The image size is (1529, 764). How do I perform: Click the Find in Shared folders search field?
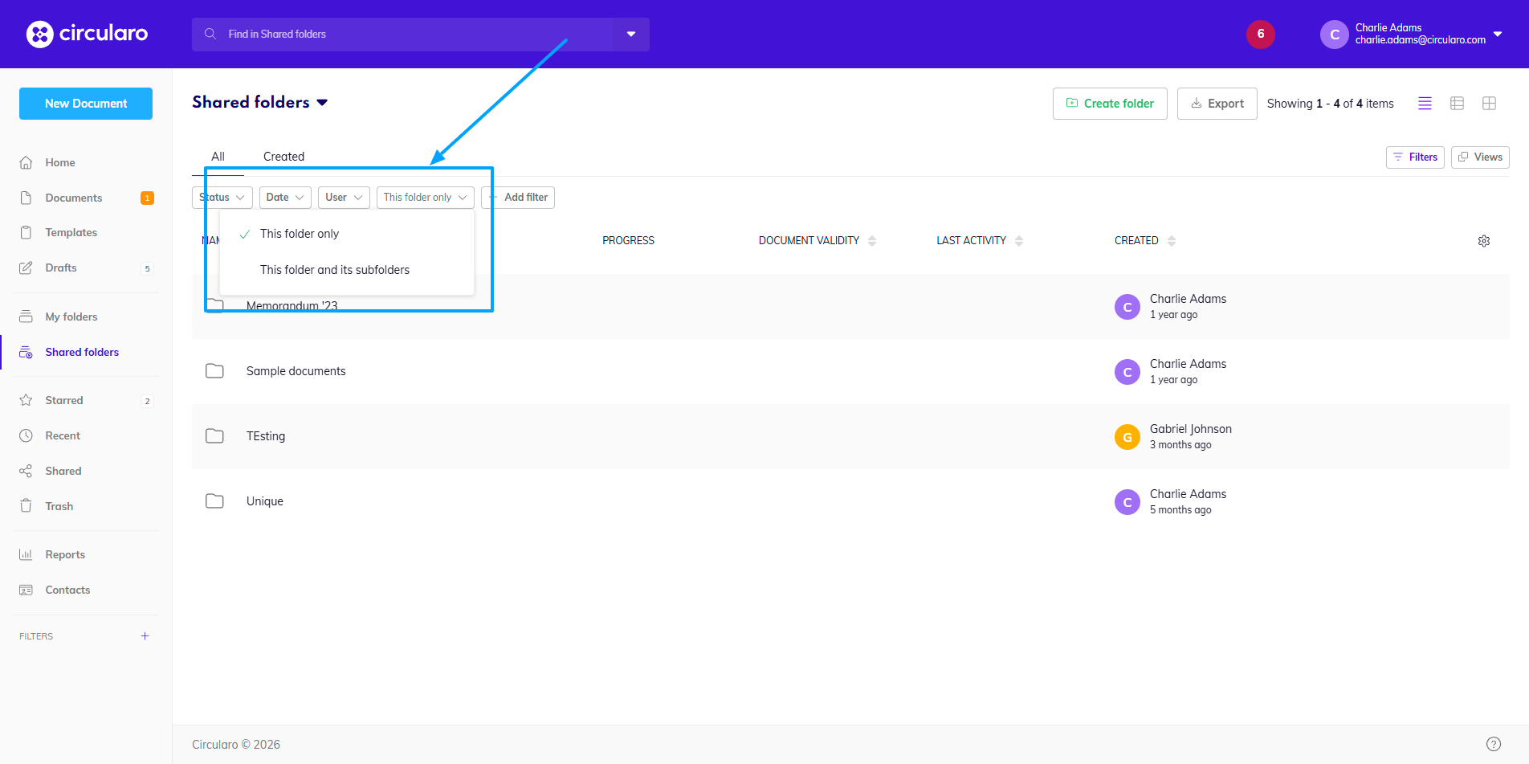(402, 35)
